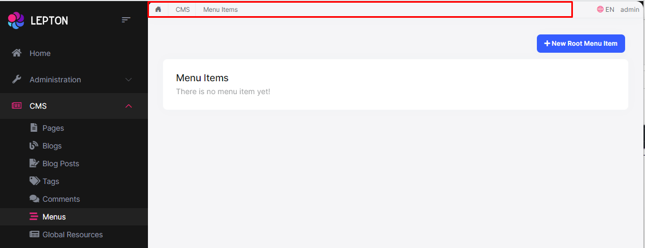Click the CMS breadcrumb link

pyautogui.click(x=182, y=9)
